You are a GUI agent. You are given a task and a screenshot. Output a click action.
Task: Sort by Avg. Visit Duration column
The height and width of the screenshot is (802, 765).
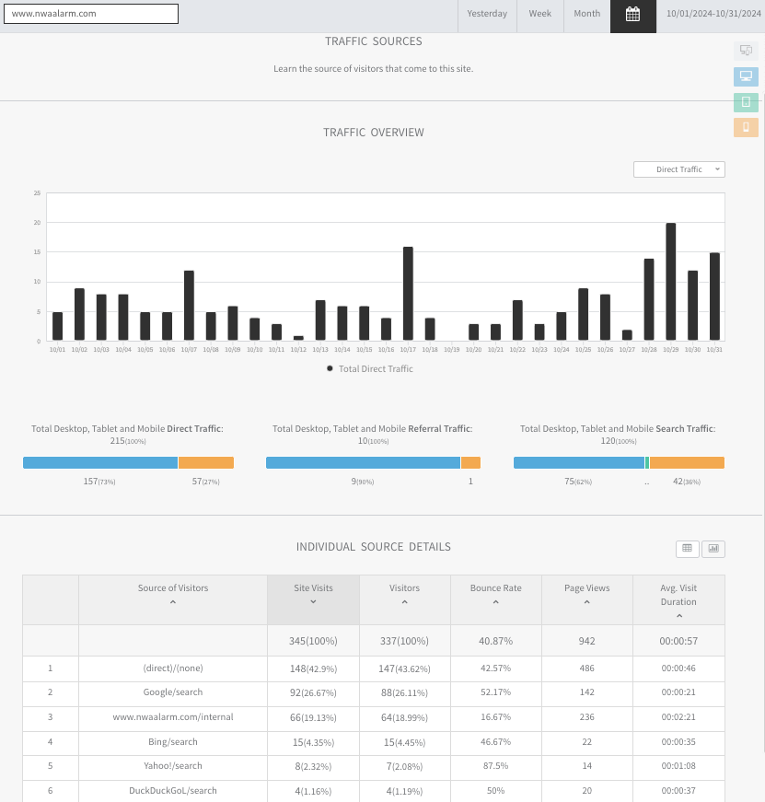[678, 600]
